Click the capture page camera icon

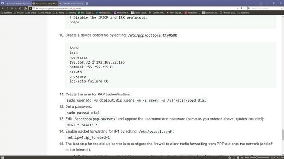[x=229, y=158]
